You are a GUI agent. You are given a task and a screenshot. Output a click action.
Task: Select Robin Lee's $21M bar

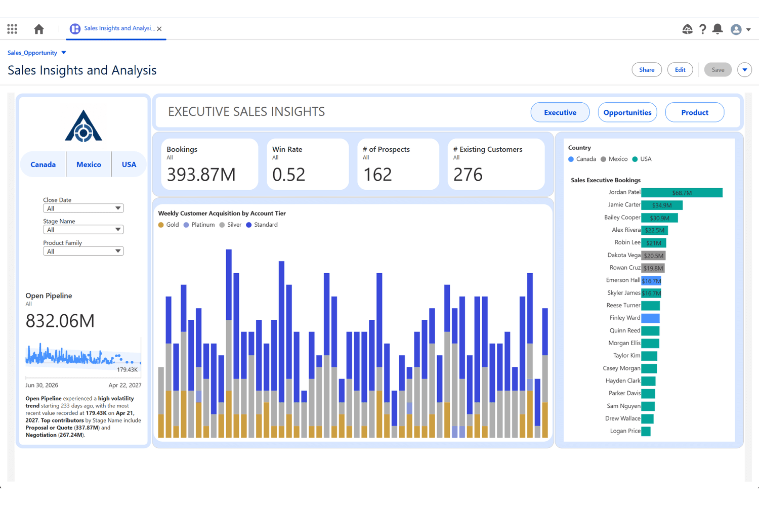(x=654, y=243)
